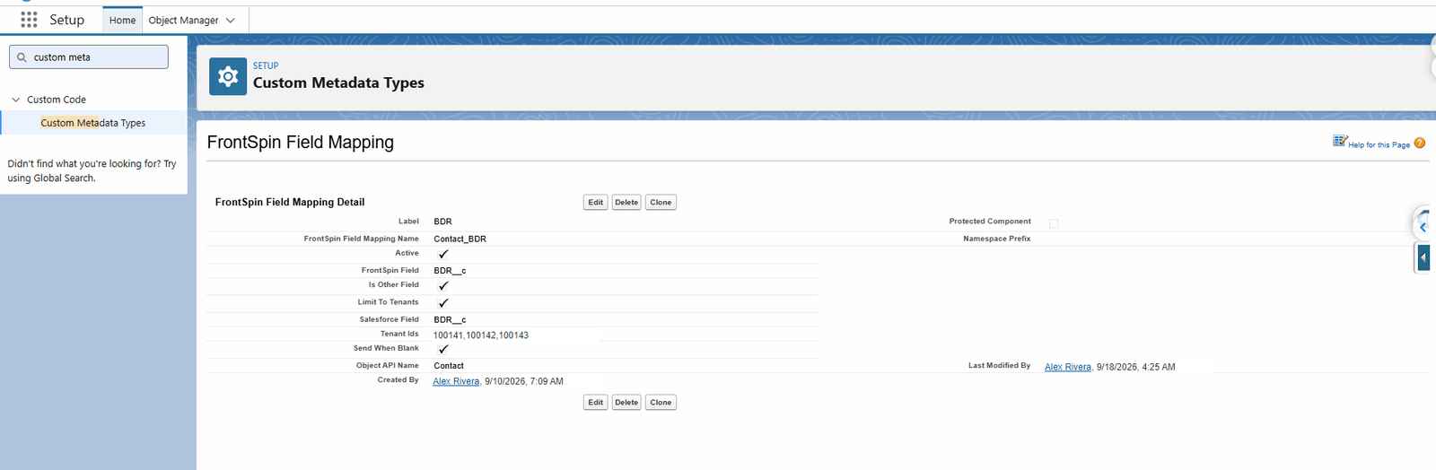Select the Home tab
Viewport: 1436px width, 470px height.
click(122, 20)
